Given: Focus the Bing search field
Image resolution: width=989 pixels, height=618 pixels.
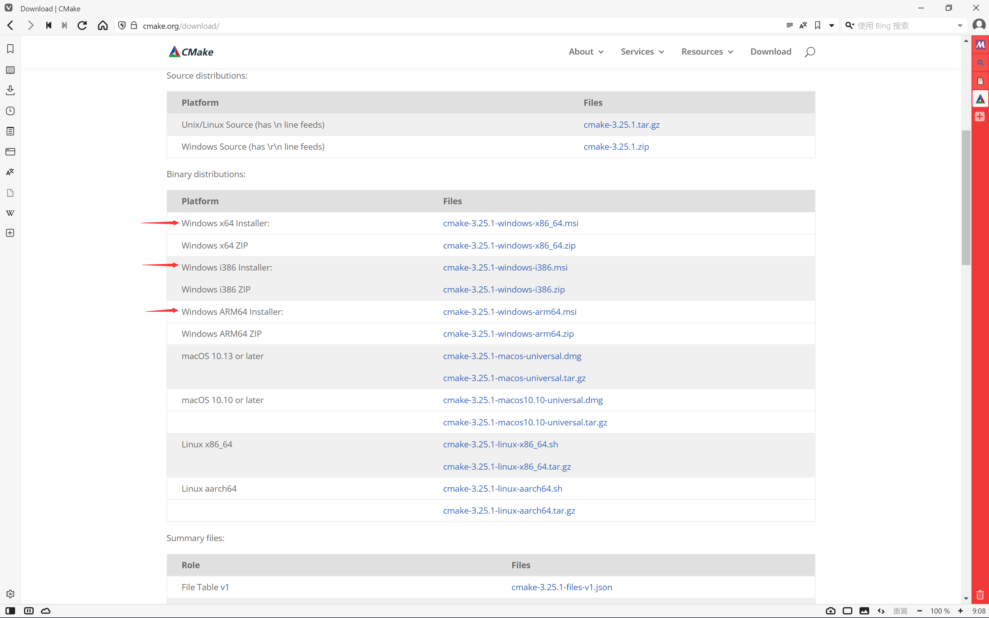Looking at the screenshot, I should 905,26.
